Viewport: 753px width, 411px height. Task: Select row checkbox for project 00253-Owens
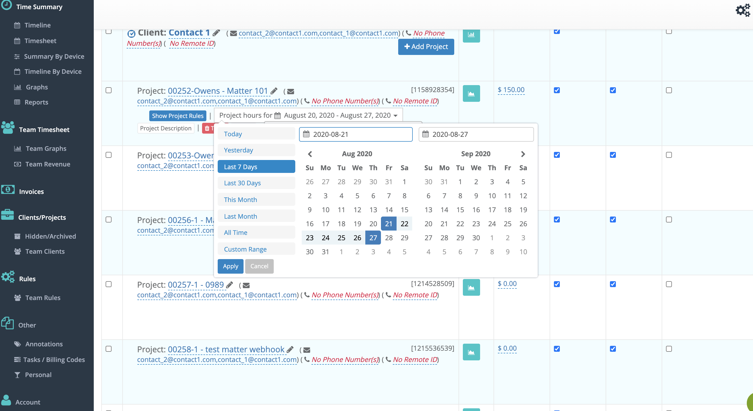[x=109, y=155]
